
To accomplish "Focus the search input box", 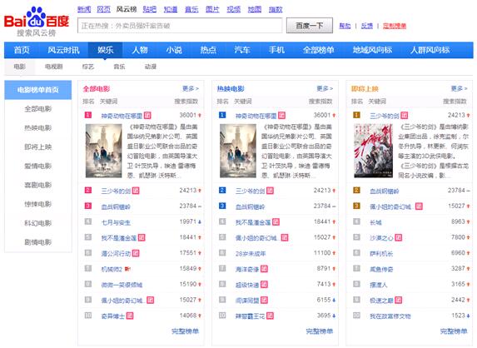I will click(x=180, y=26).
